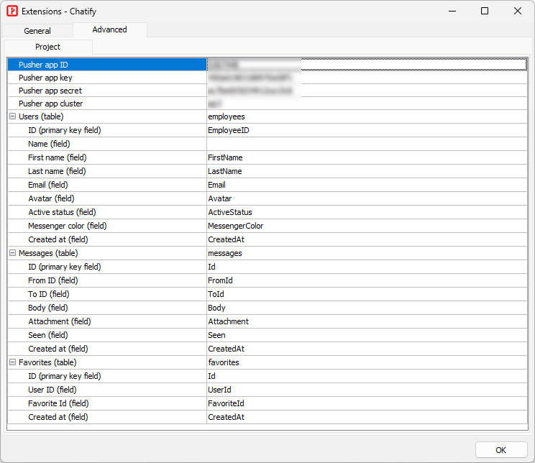
Task: Edit the LastName field value
Action: pos(367,171)
